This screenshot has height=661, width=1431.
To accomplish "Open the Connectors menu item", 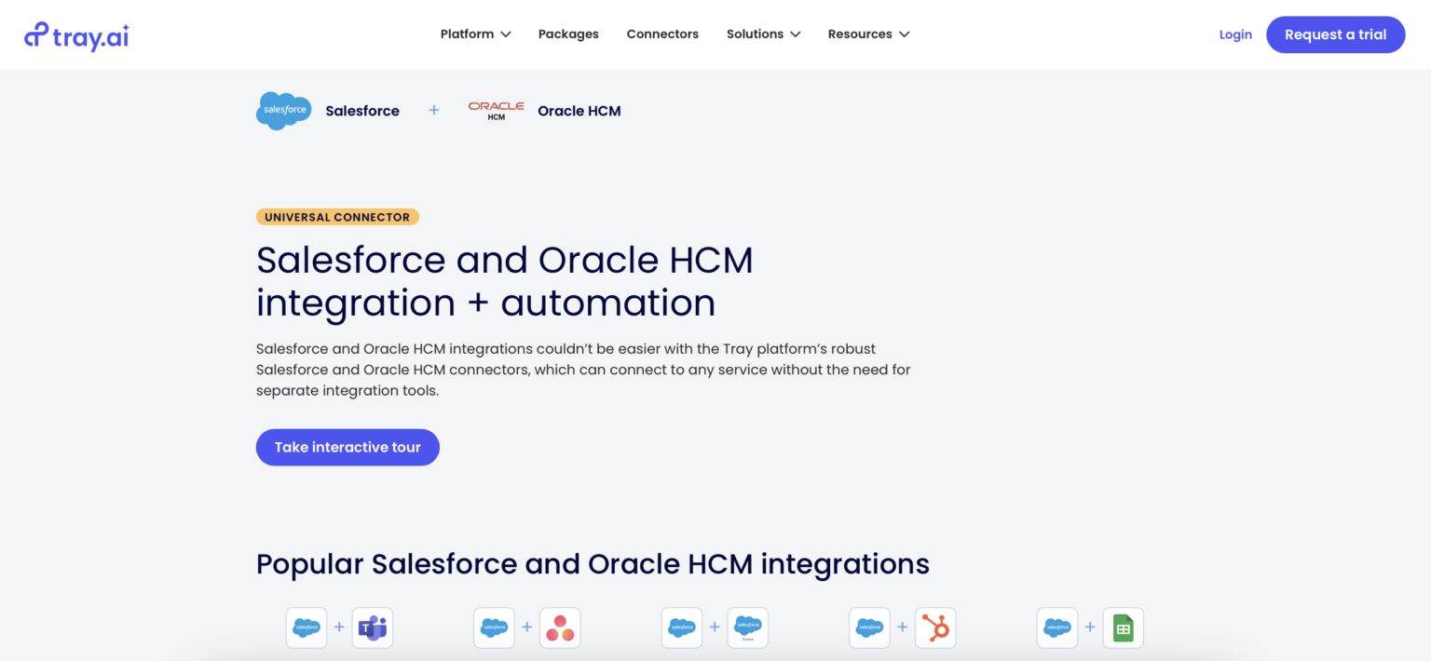I will click(x=662, y=34).
